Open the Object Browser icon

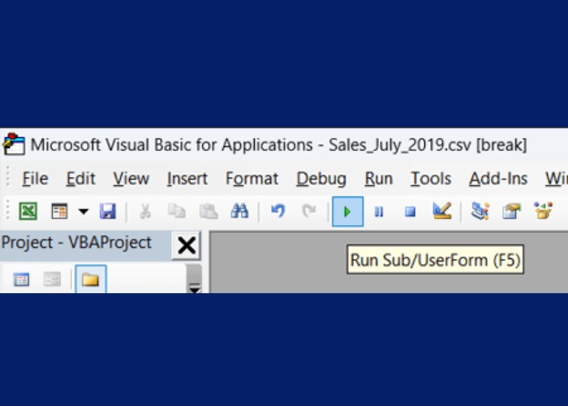tap(543, 211)
